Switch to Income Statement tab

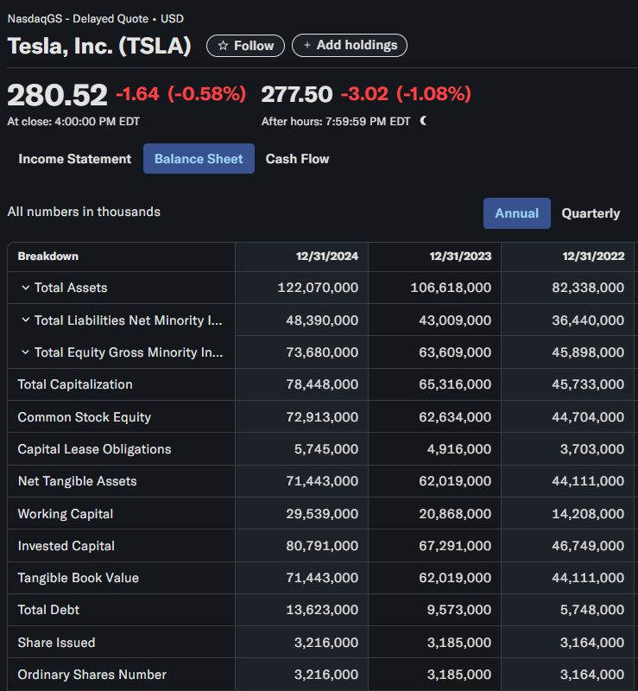pyautogui.click(x=74, y=159)
